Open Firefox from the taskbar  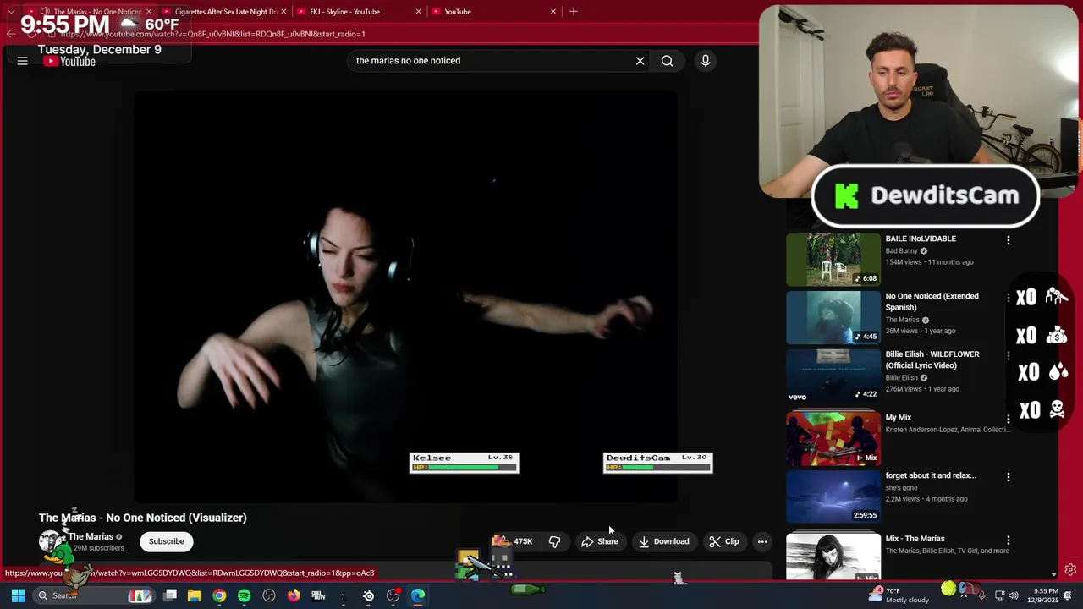294,595
